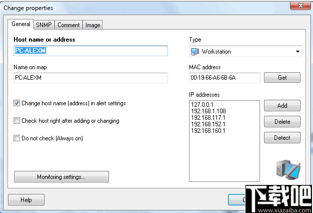Select the General tab
Viewport: 313px width, 213px height.
click(x=21, y=24)
